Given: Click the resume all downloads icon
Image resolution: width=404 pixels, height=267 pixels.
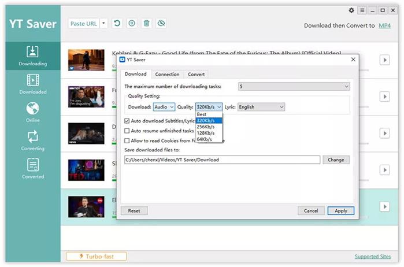Looking at the screenshot, I should (117, 24).
